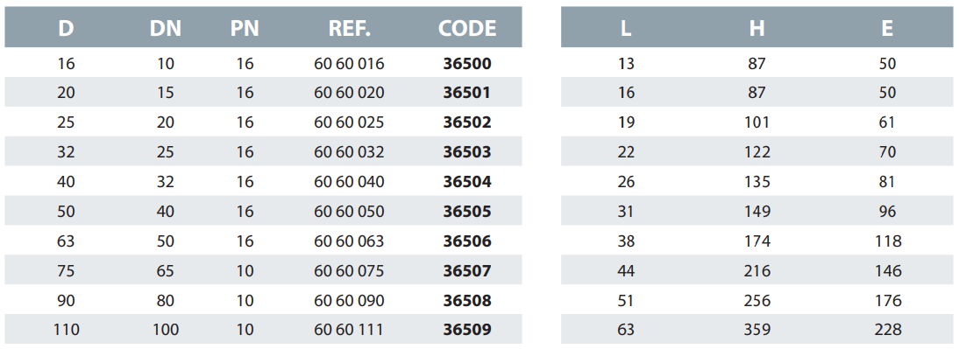Click reference 60 60 040

[349, 182]
